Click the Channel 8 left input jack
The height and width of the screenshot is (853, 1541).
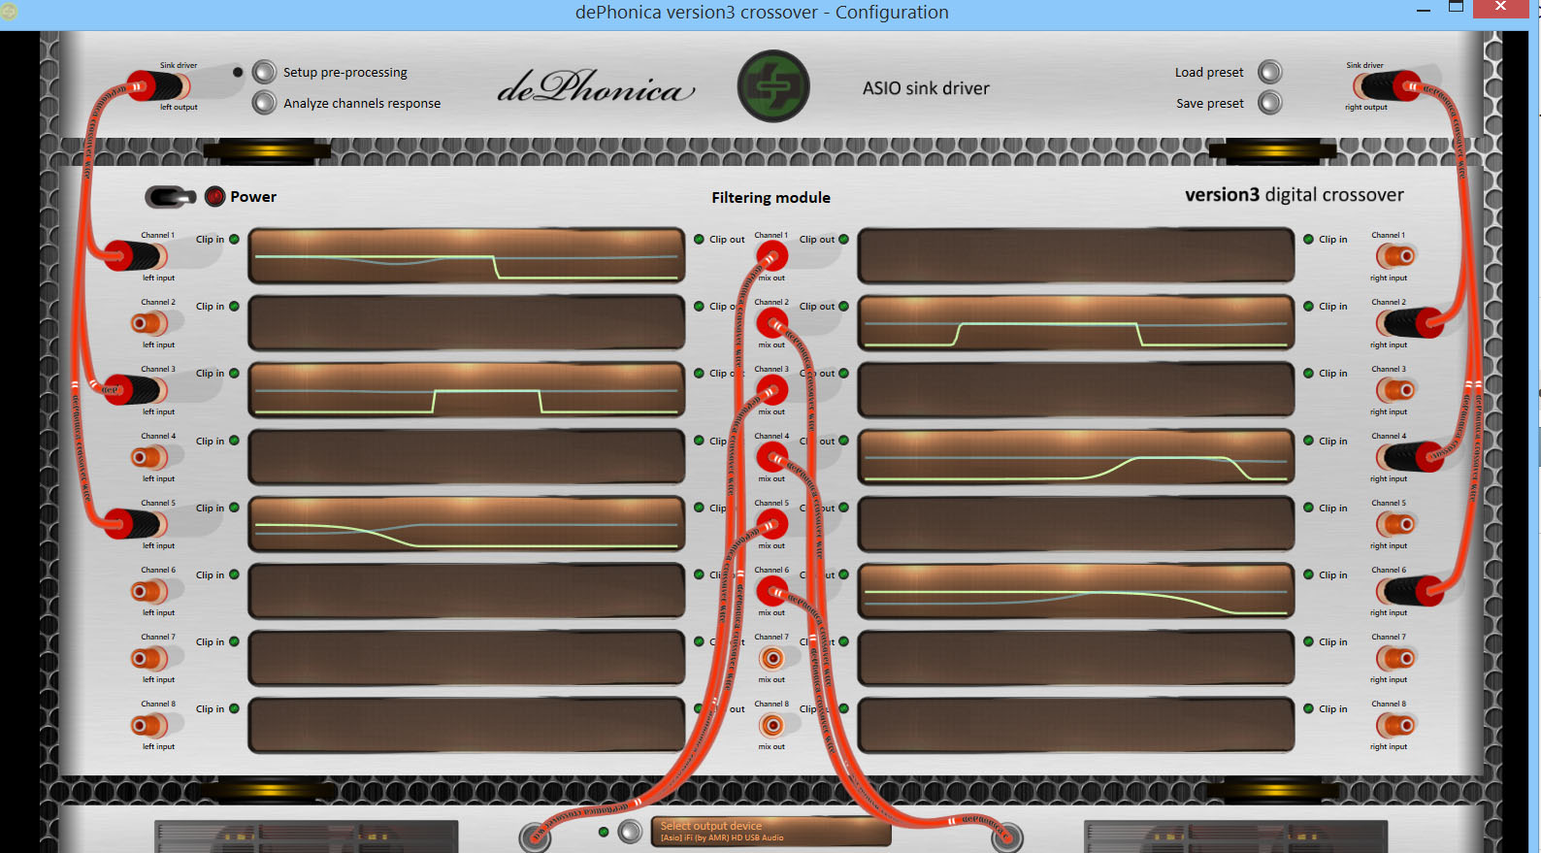point(149,725)
